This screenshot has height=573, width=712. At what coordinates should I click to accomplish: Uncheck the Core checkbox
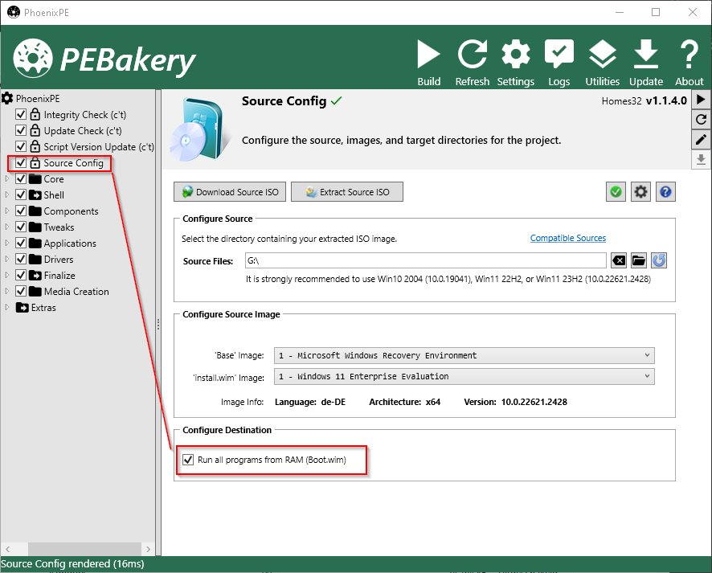pyautogui.click(x=21, y=179)
